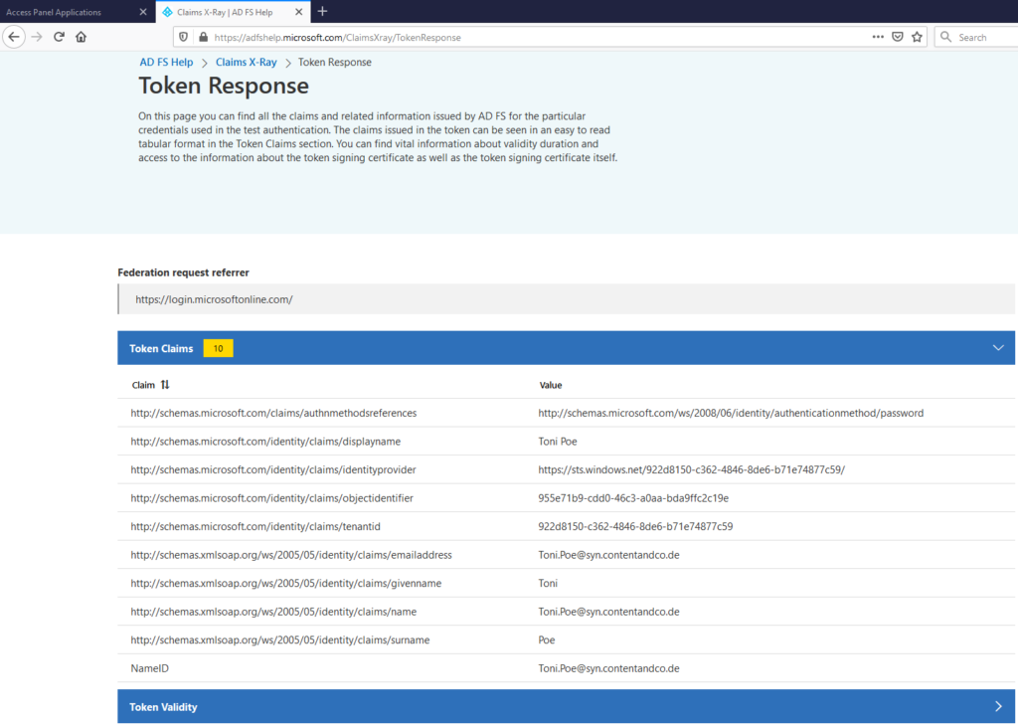Reload the current page
The height and width of the screenshot is (726, 1018).
(x=59, y=37)
